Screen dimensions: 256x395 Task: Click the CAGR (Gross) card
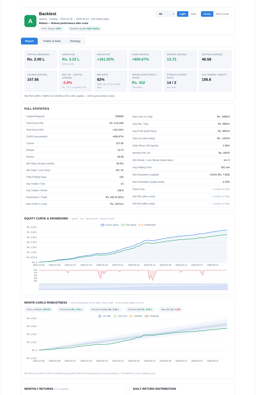145,59
